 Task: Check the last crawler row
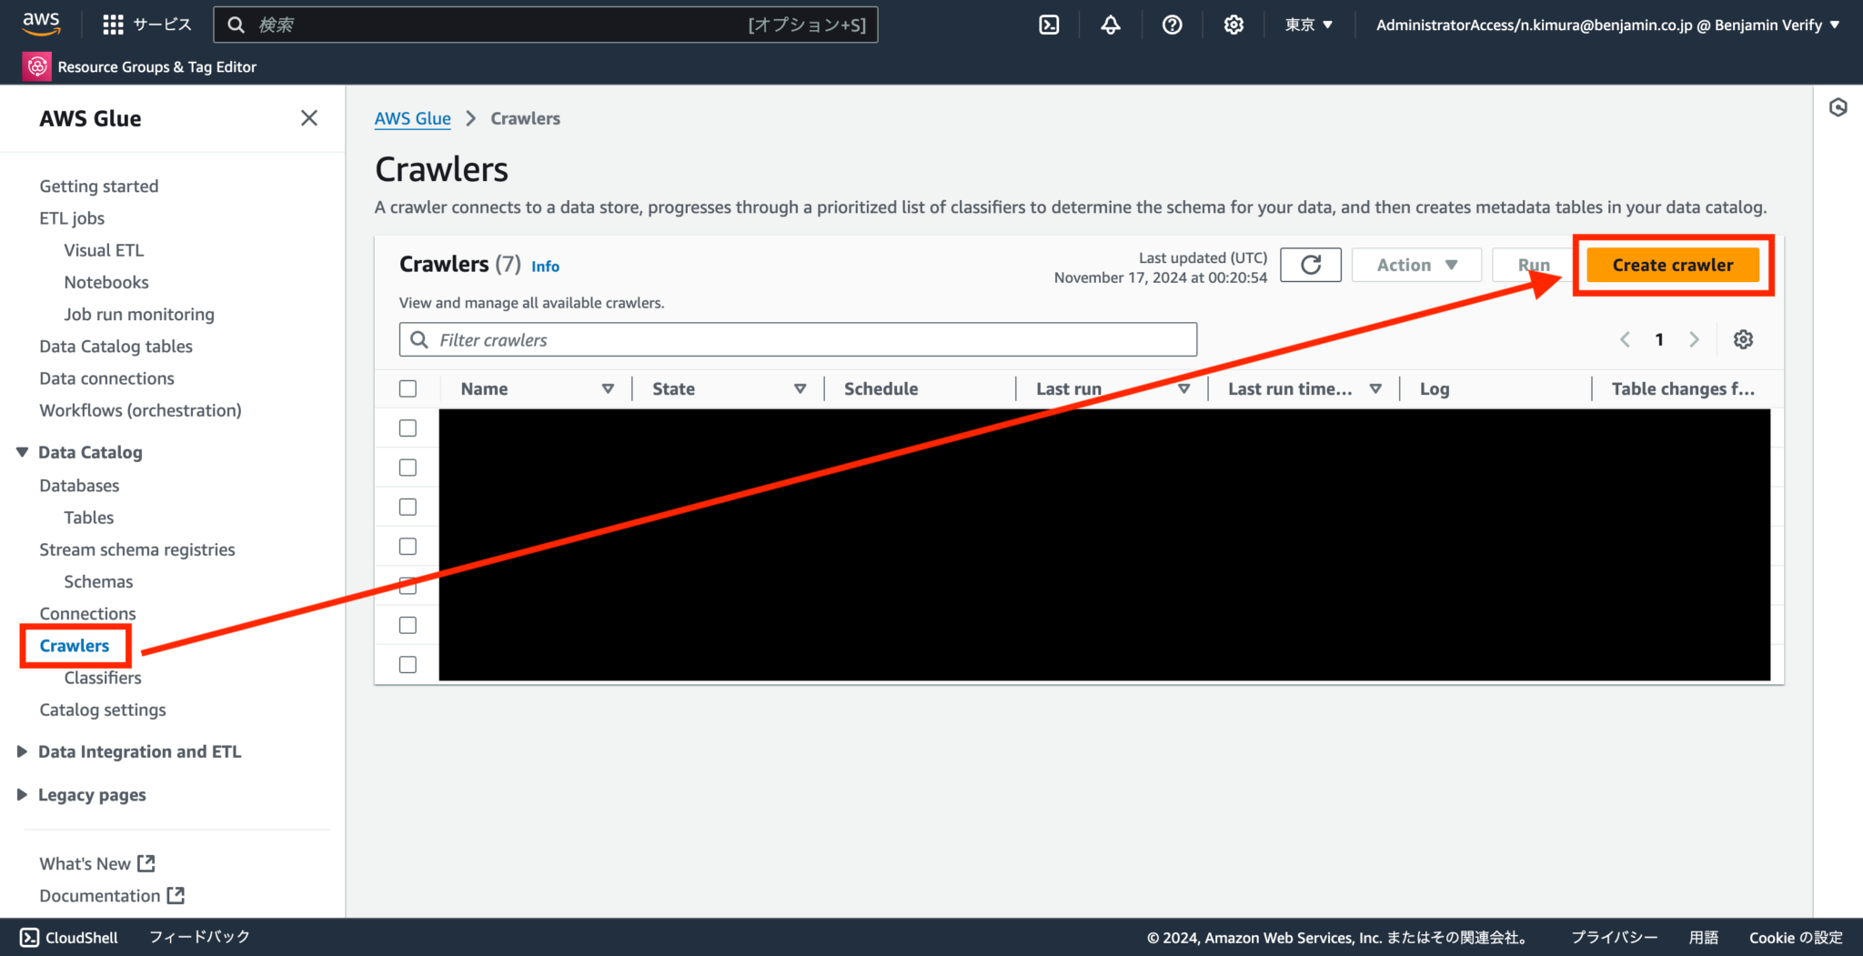tap(407, 664)
